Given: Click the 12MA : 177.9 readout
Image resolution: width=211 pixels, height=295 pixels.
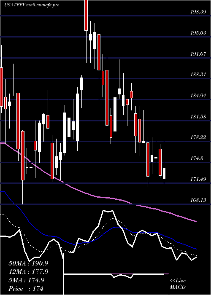Looking at the screenshot, I should [x=28, y=272].
